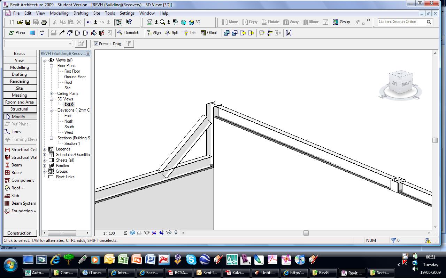
Task: Click the Print icon in toolbar
Action: coord(44,22)
